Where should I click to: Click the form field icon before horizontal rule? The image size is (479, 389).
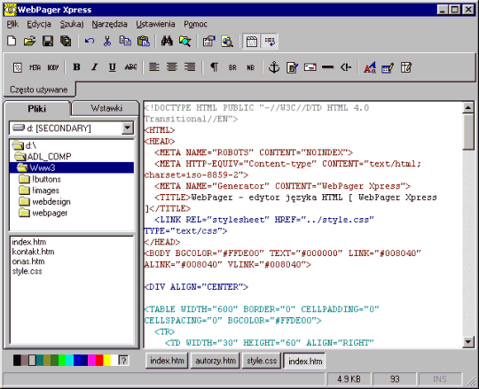310,67
